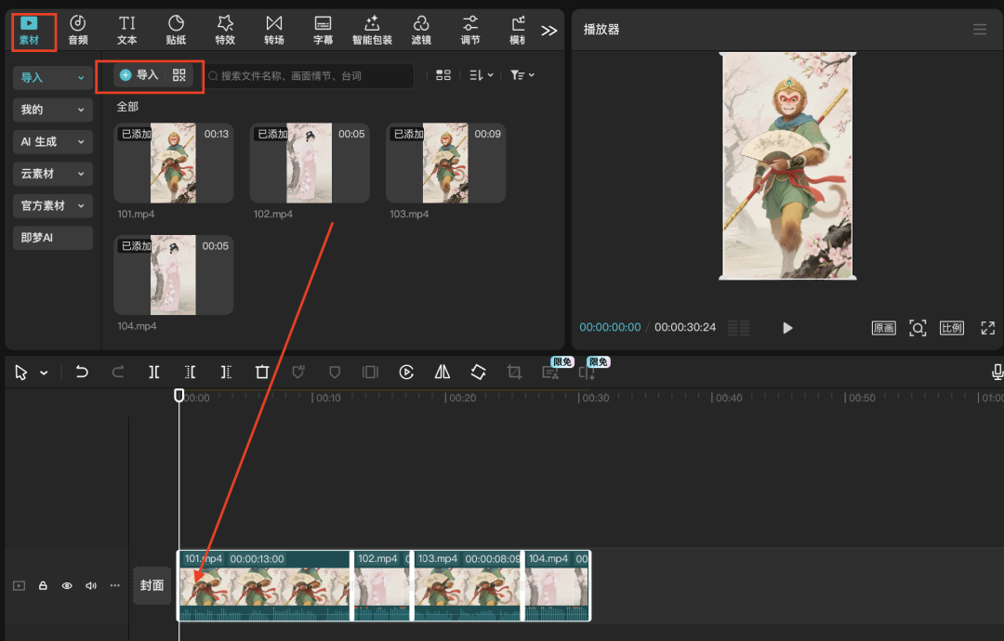Select the split clip tool icon
Image resolution: width=1004 pixels, height=641 pixels.
(x=154, y=372)
